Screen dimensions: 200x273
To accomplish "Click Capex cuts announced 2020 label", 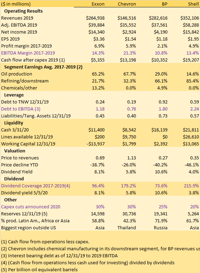I will point(31,207).
